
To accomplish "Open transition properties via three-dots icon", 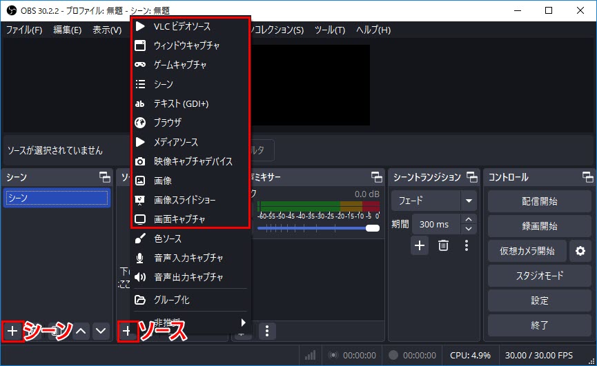I will tap(467, 245).
